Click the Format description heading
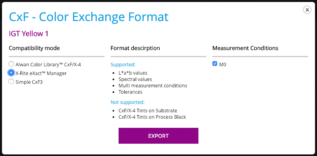Image resolution: width=317 pixels, height=156 pixels. pyautogui.click(x=135, y=48)
